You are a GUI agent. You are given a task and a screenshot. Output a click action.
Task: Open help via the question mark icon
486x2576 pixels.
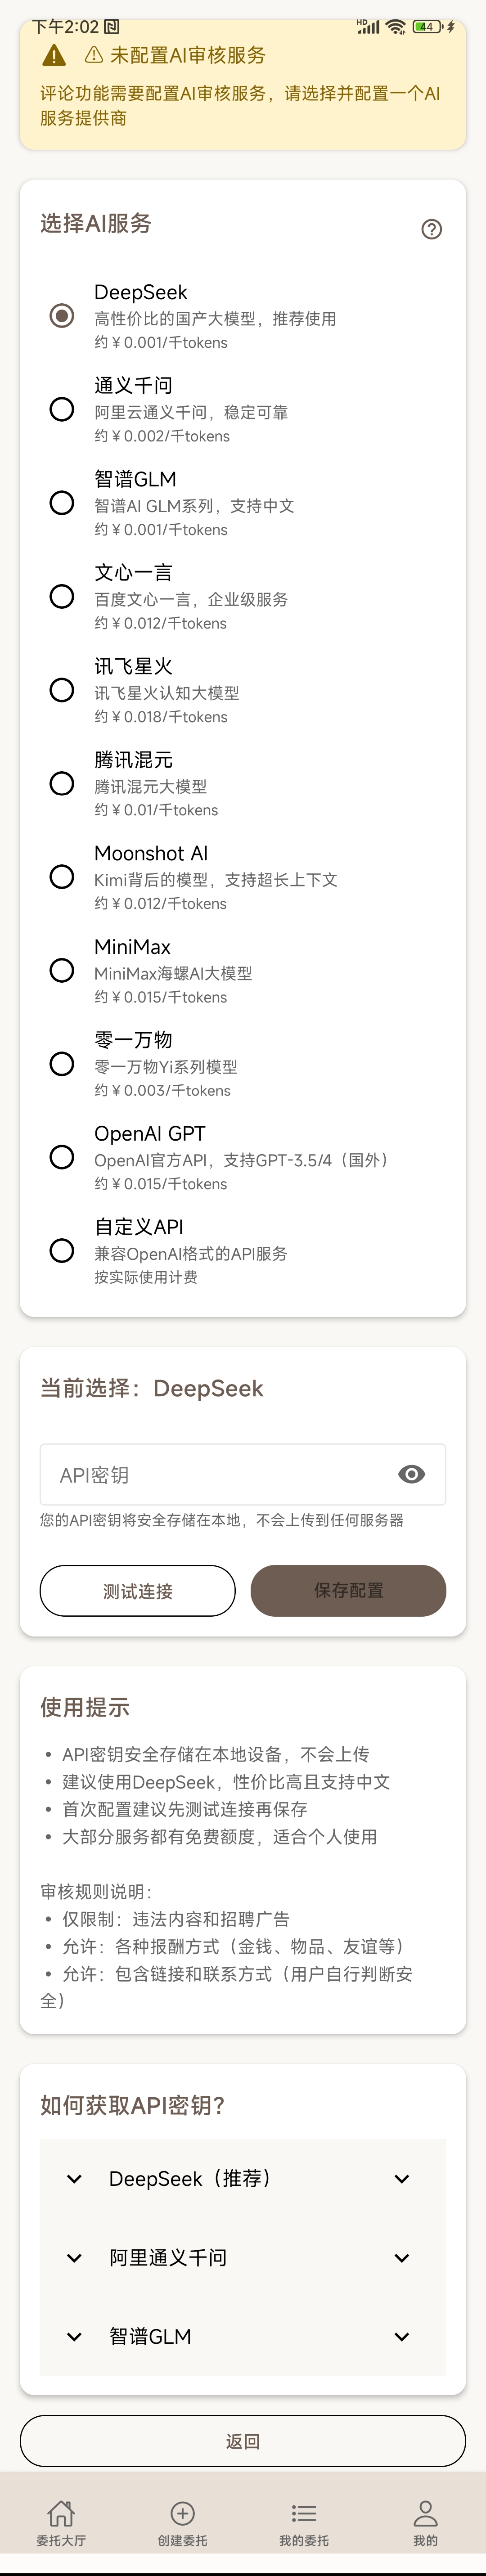432,229
